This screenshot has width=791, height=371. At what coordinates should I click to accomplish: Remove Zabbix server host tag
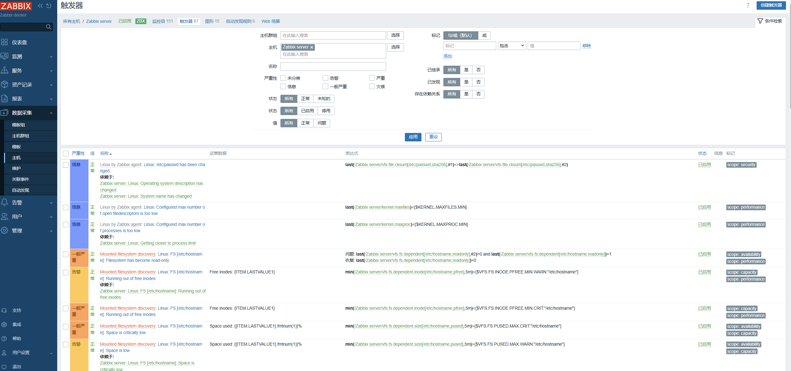[312, 47]
